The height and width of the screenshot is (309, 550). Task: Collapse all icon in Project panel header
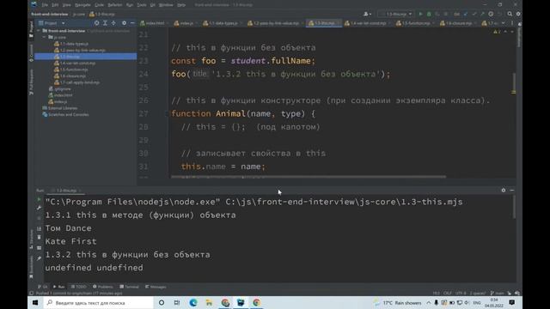click(113, 23)
